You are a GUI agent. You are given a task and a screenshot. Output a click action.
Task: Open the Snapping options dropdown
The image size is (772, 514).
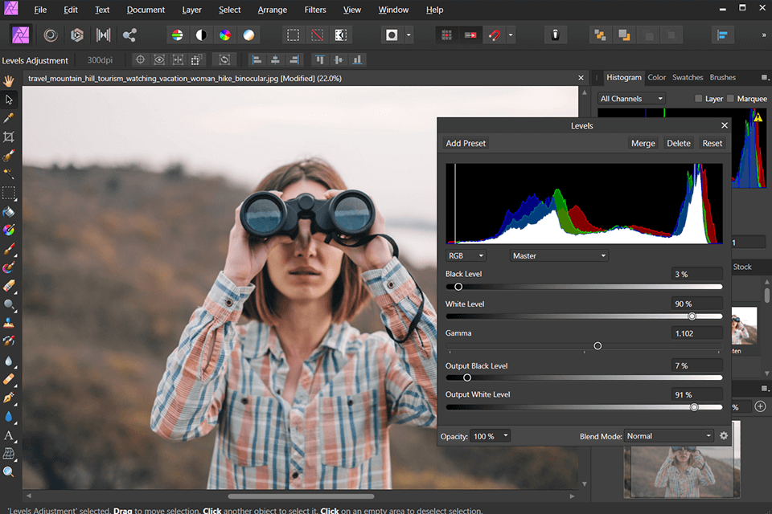(x=511, y=35)
